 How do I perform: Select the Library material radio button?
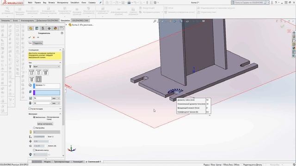[x=34, y=117]
